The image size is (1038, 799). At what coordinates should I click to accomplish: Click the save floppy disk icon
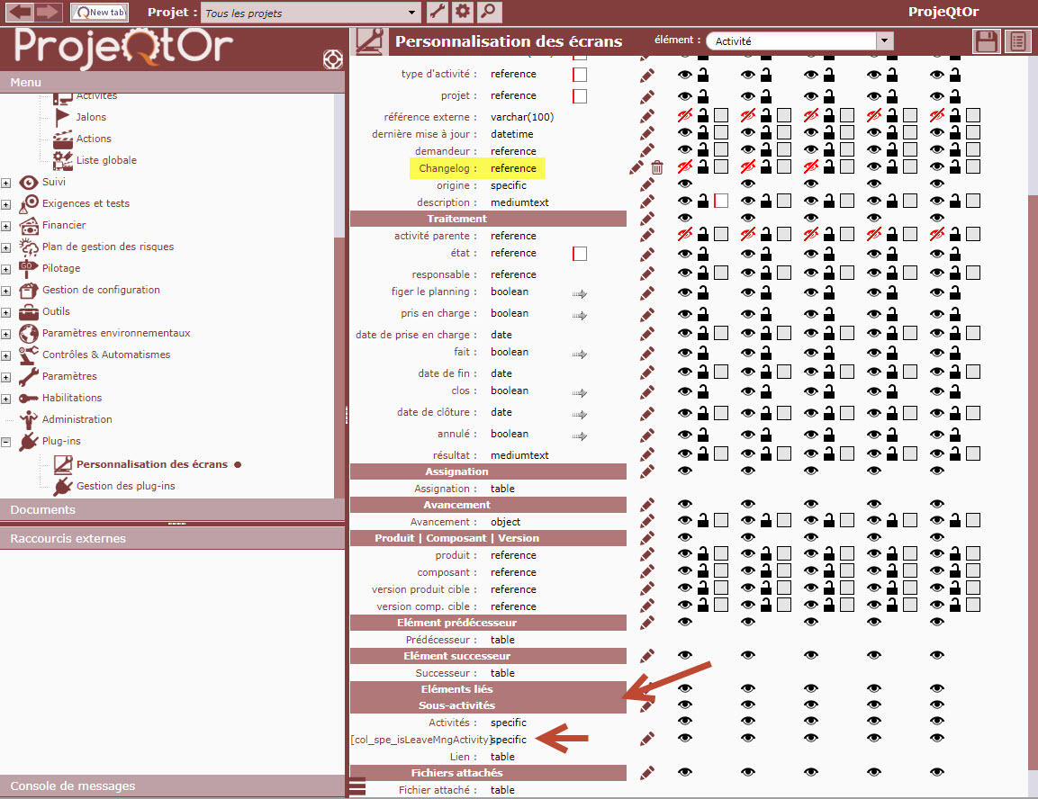coord(988,41)
